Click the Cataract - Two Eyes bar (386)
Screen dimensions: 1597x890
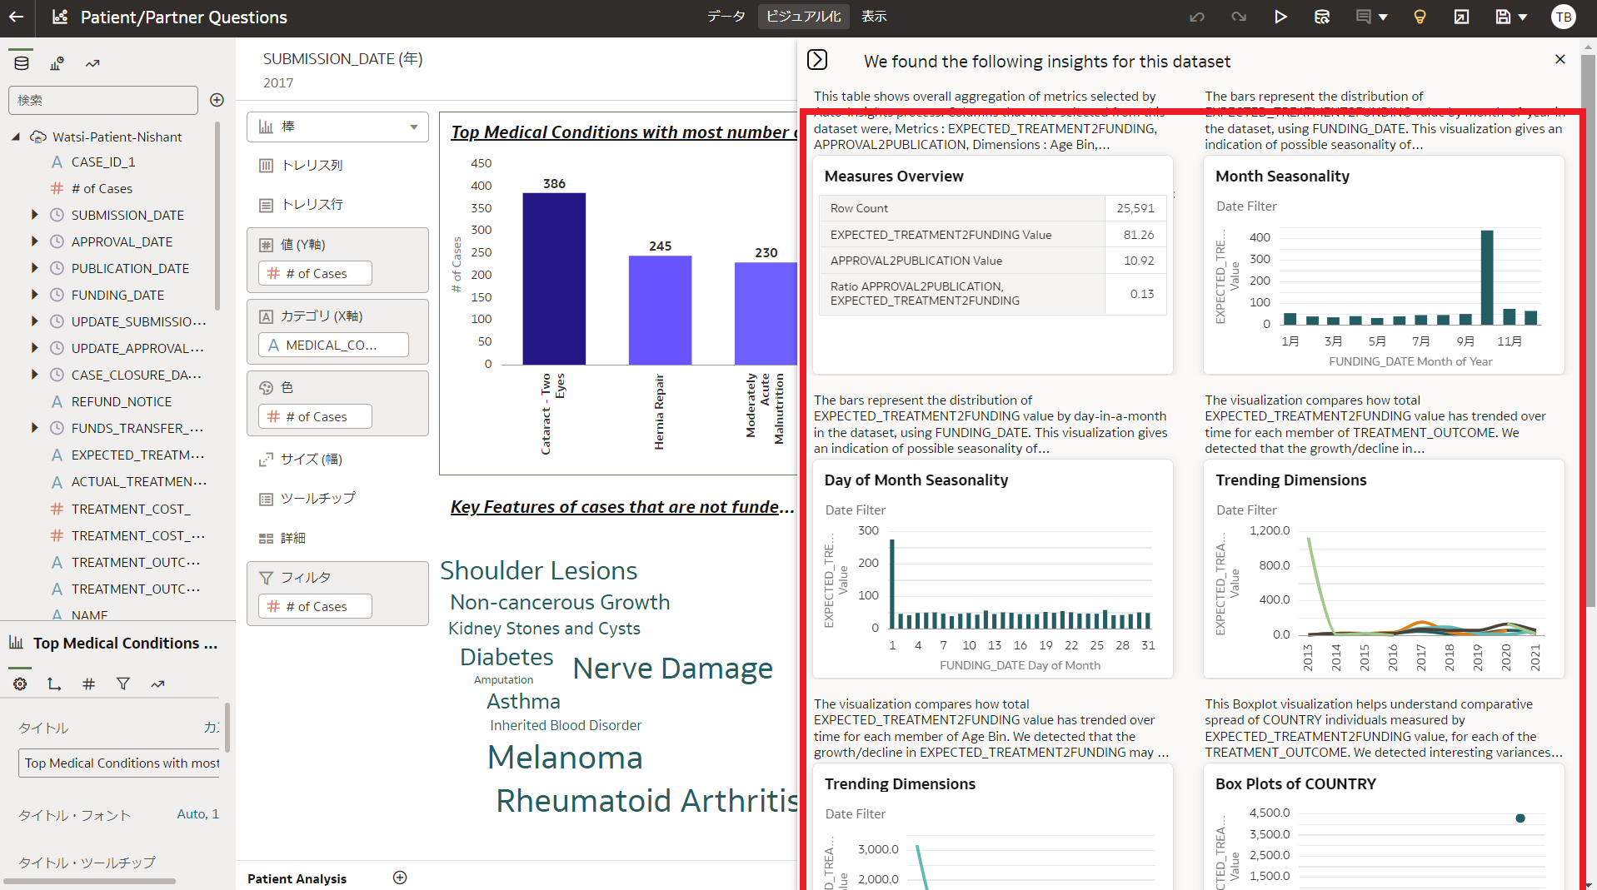554,278
